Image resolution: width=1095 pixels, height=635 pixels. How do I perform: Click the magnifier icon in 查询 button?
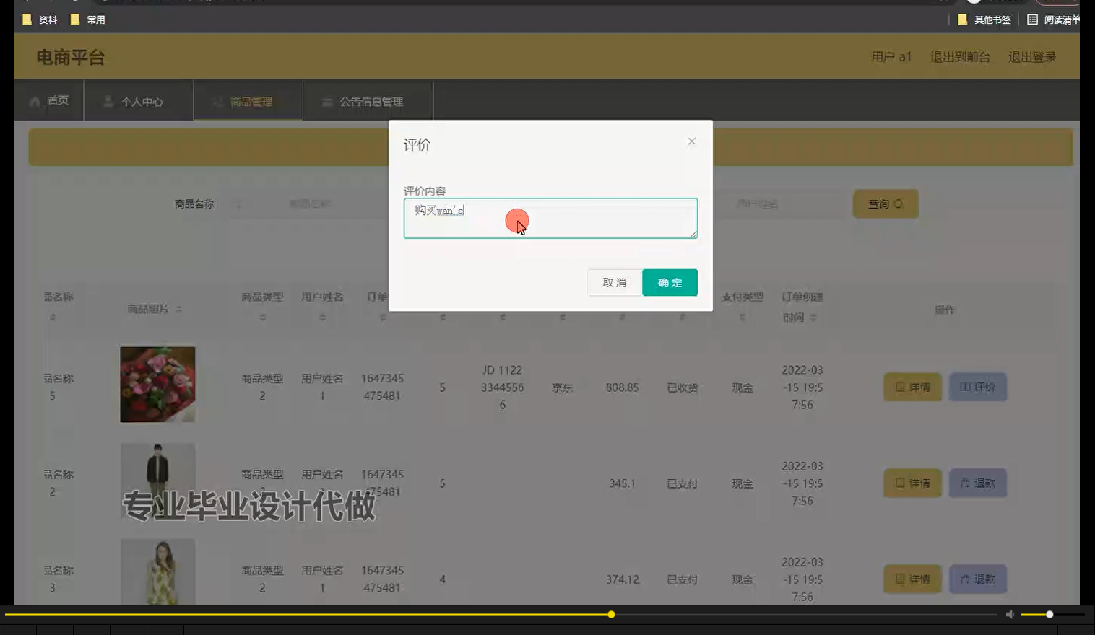[899, 203]
